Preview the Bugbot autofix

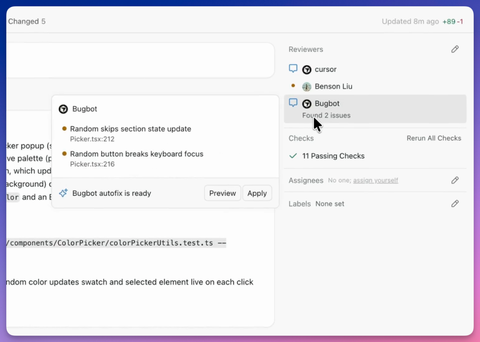point(223,193)
